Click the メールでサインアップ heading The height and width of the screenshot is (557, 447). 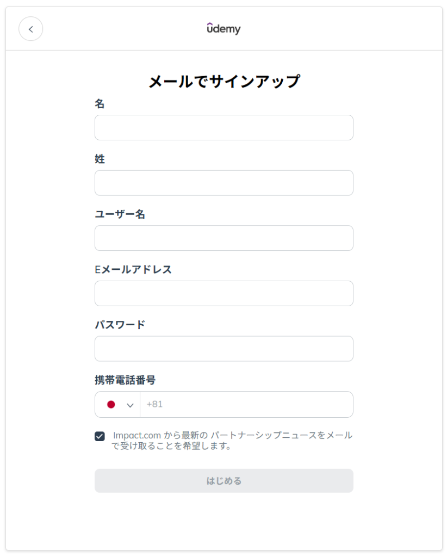(224, 82)
